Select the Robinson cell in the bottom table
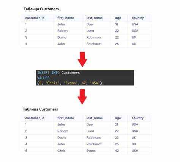This screenshot has width=180, height=162. pos(93,138)
